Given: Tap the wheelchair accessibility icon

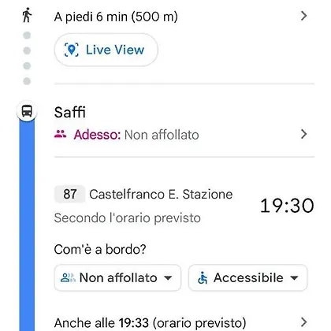Looking at the screenshot, I should pyautogui.click(x=203, y=278).
